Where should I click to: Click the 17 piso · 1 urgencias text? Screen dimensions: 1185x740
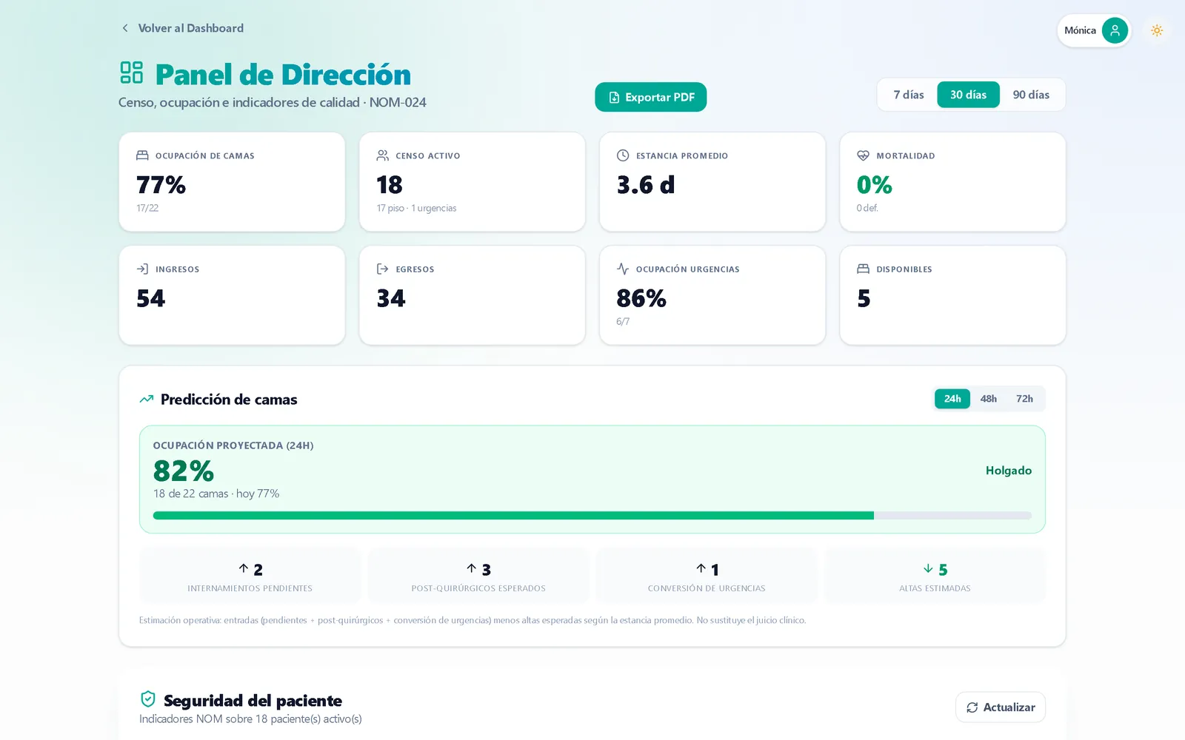[x=416, y=208]
